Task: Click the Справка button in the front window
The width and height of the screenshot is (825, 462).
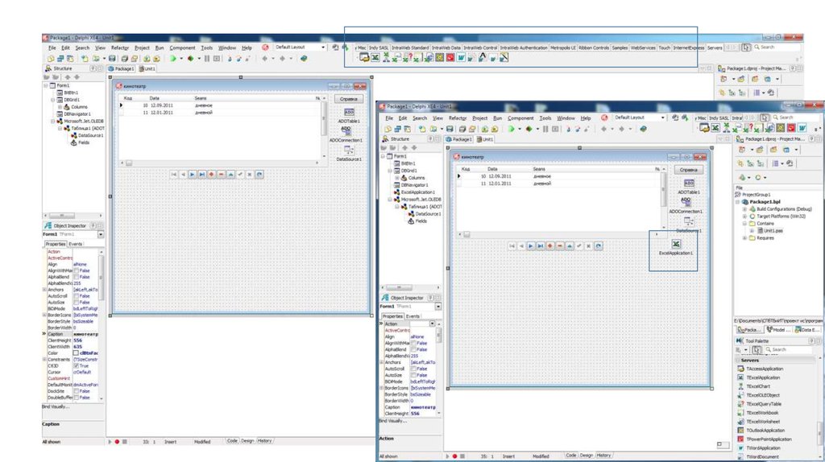Action: (688, 170)
